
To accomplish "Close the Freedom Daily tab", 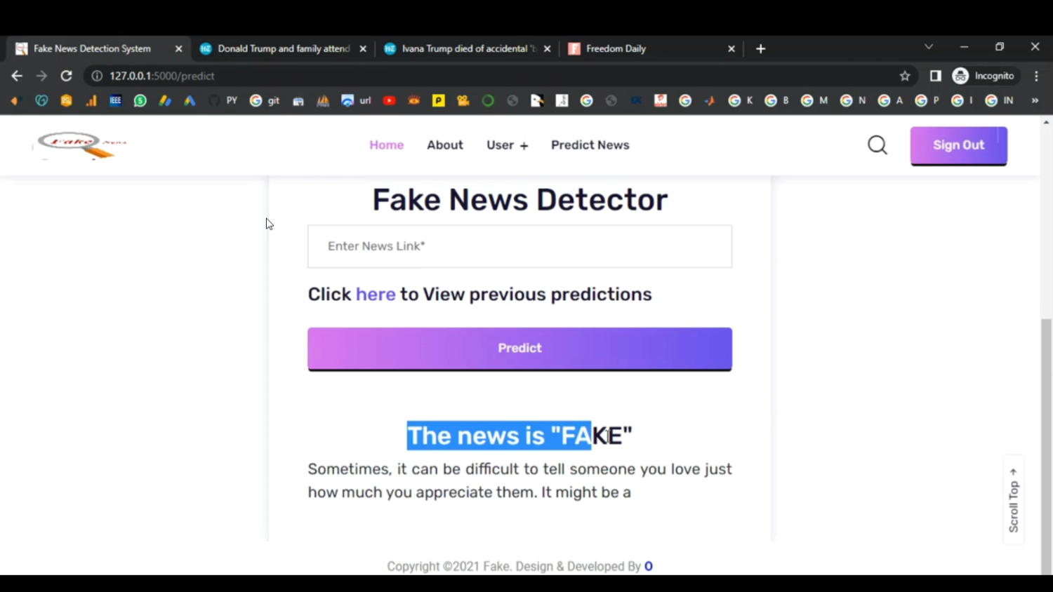I will click(731, 48).
